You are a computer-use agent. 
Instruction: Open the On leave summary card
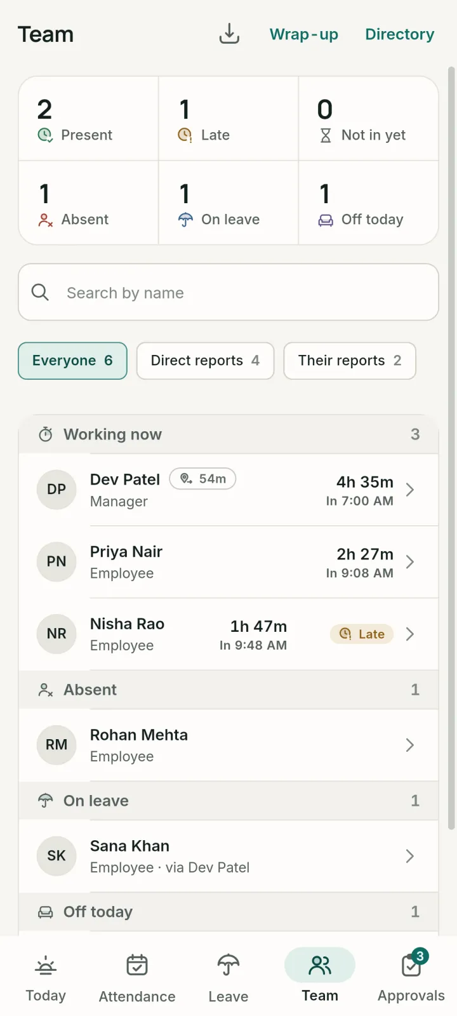[x=228, y=203]
